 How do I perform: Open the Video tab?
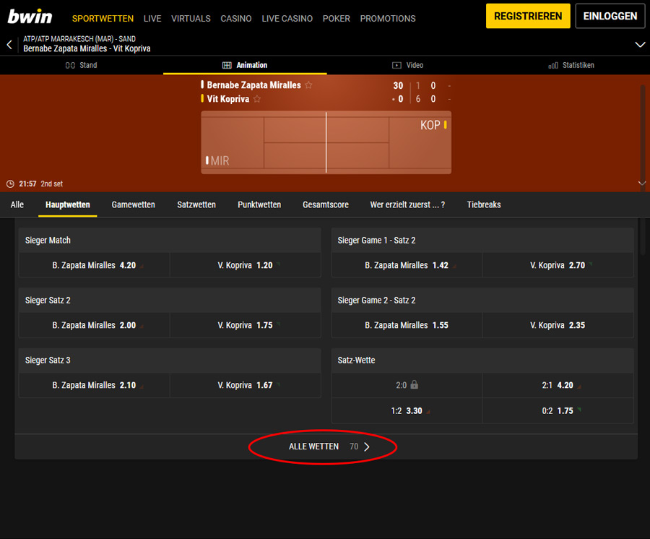[x=408, y=65]
